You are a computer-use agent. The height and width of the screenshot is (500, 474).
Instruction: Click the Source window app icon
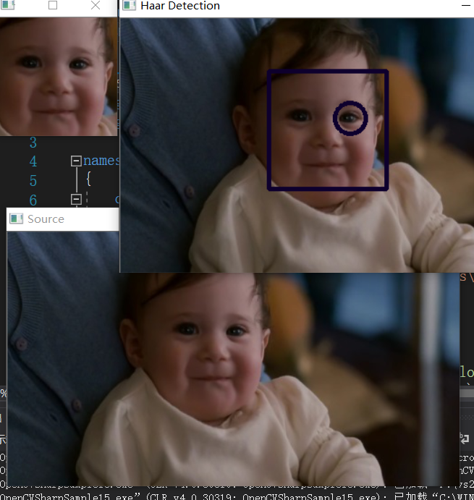coord(16,219)
